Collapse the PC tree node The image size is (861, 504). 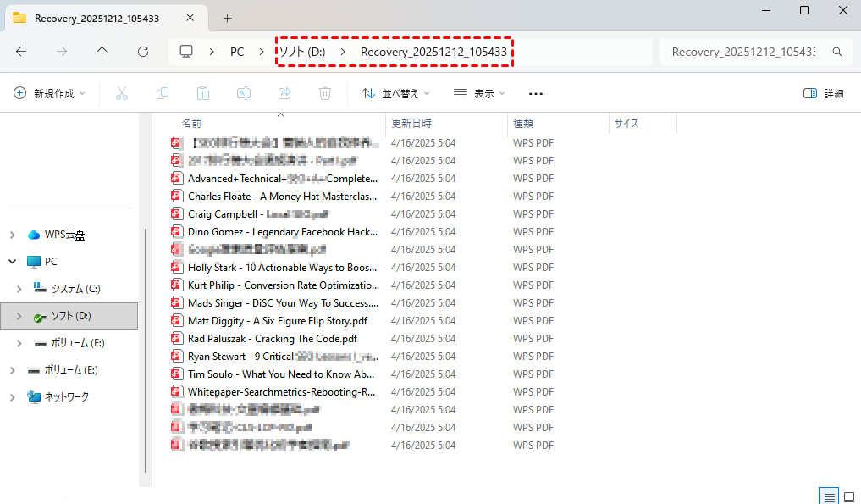click(x=13, y=262)
